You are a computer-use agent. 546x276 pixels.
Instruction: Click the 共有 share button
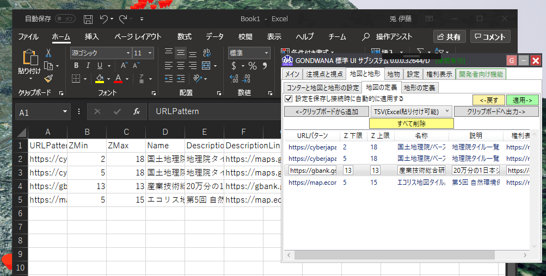pyautogui.click(x=449, y=37)
